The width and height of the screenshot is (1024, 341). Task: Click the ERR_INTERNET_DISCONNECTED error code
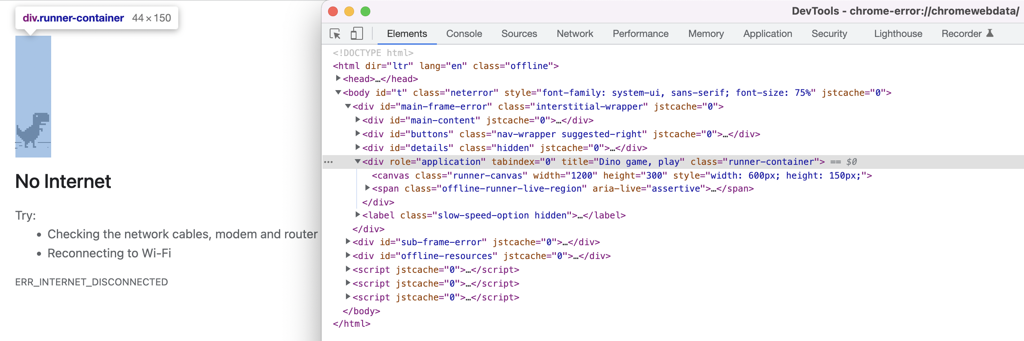click(x=91, y=282)
